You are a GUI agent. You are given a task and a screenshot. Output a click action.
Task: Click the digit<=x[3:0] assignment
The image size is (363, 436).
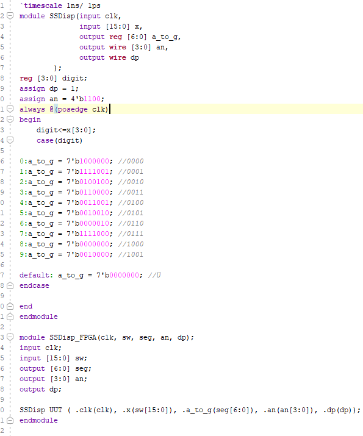point(66,130)
